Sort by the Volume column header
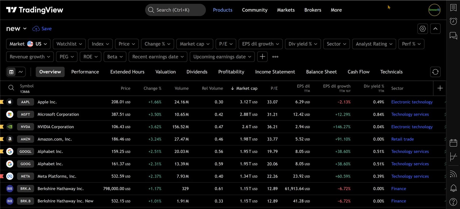460x209 pixels. (182, 88)
